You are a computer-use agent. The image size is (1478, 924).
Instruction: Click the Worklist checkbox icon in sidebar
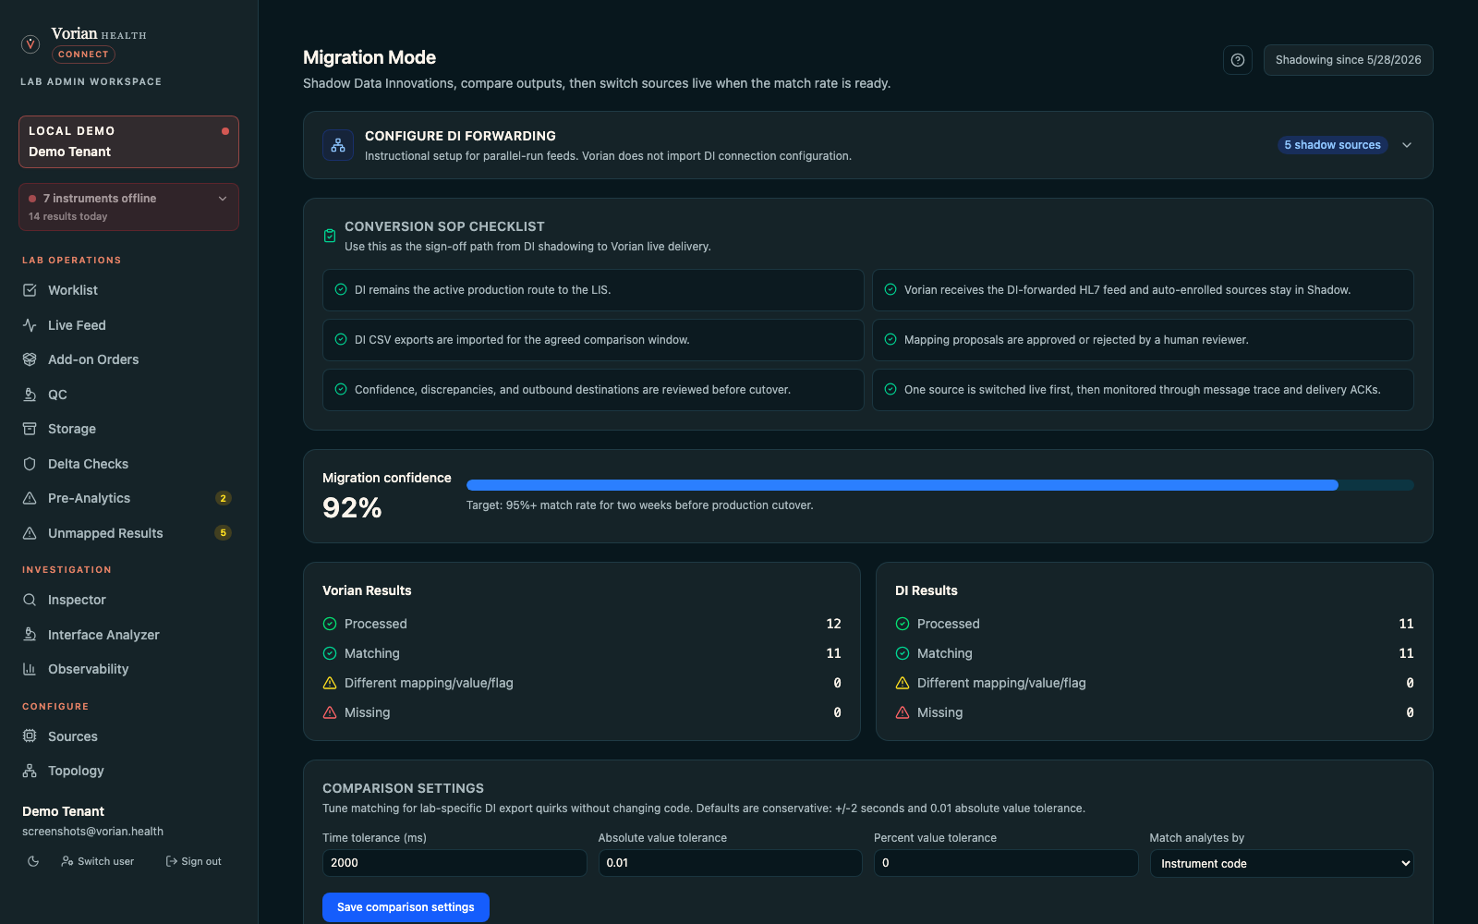[x=30, y=290]
